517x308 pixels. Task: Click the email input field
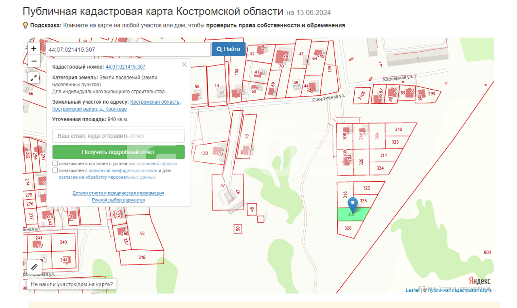(x=118, y=136)
